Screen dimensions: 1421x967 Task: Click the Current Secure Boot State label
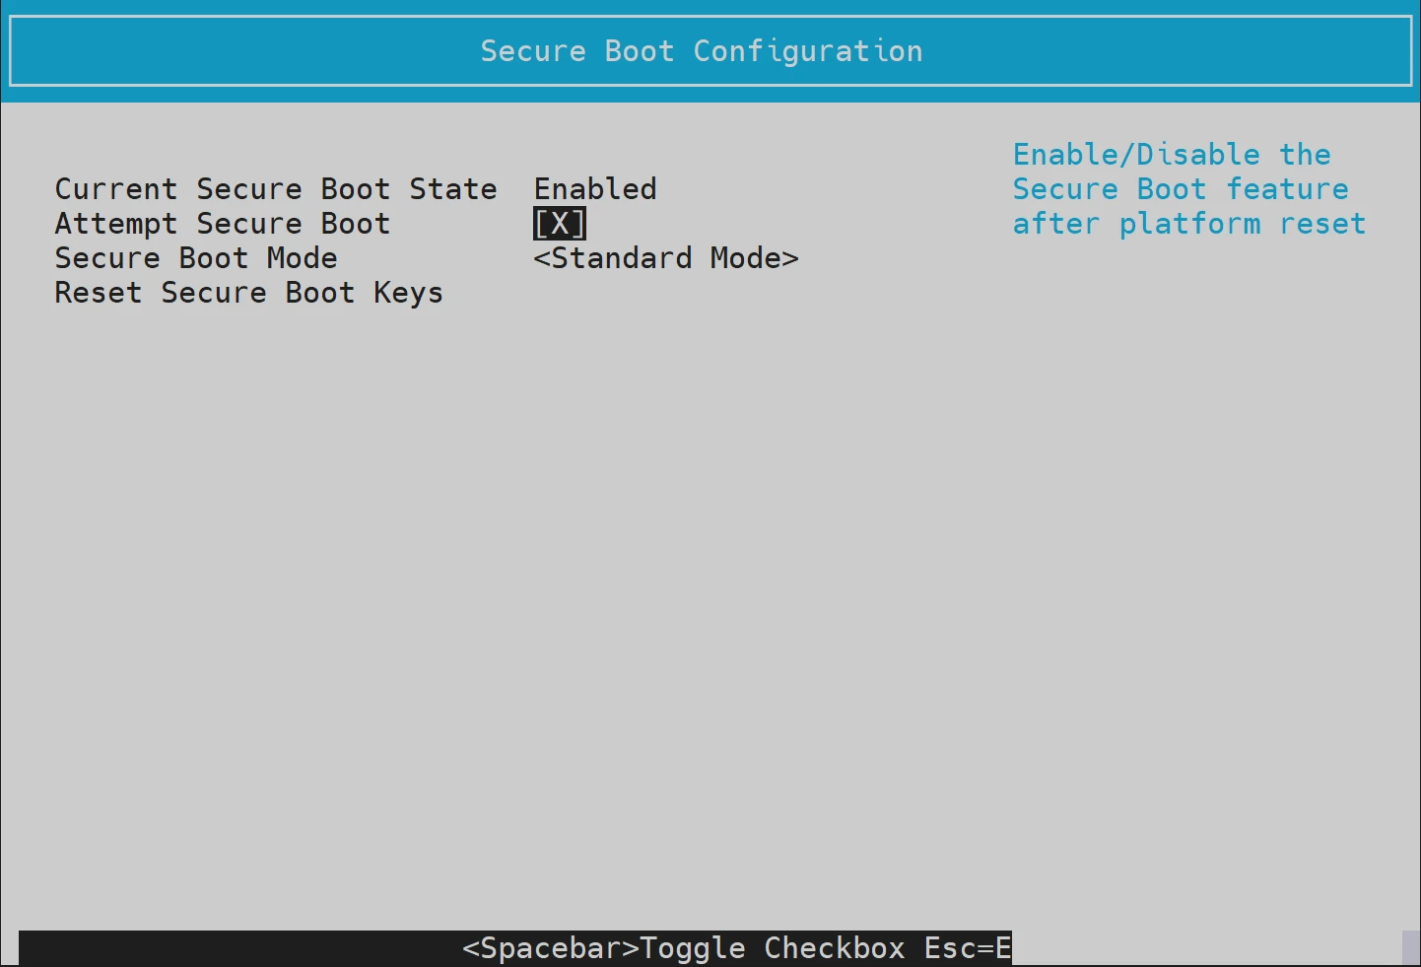click(x=276, y=189)
